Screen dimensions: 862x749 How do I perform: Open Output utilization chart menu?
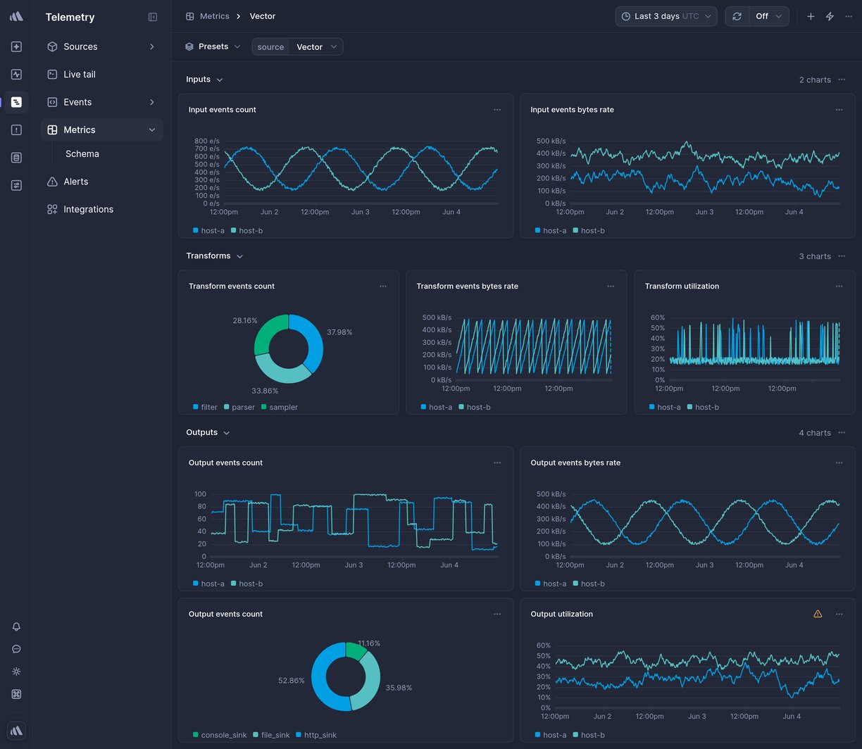[x=839, y=614]
